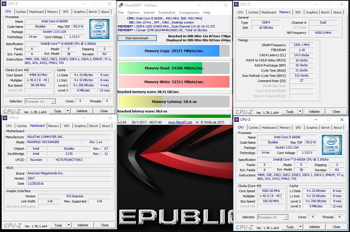Click the ASUSTeK COMPUTER INC. manufacturer field

[x=69, y=137]
